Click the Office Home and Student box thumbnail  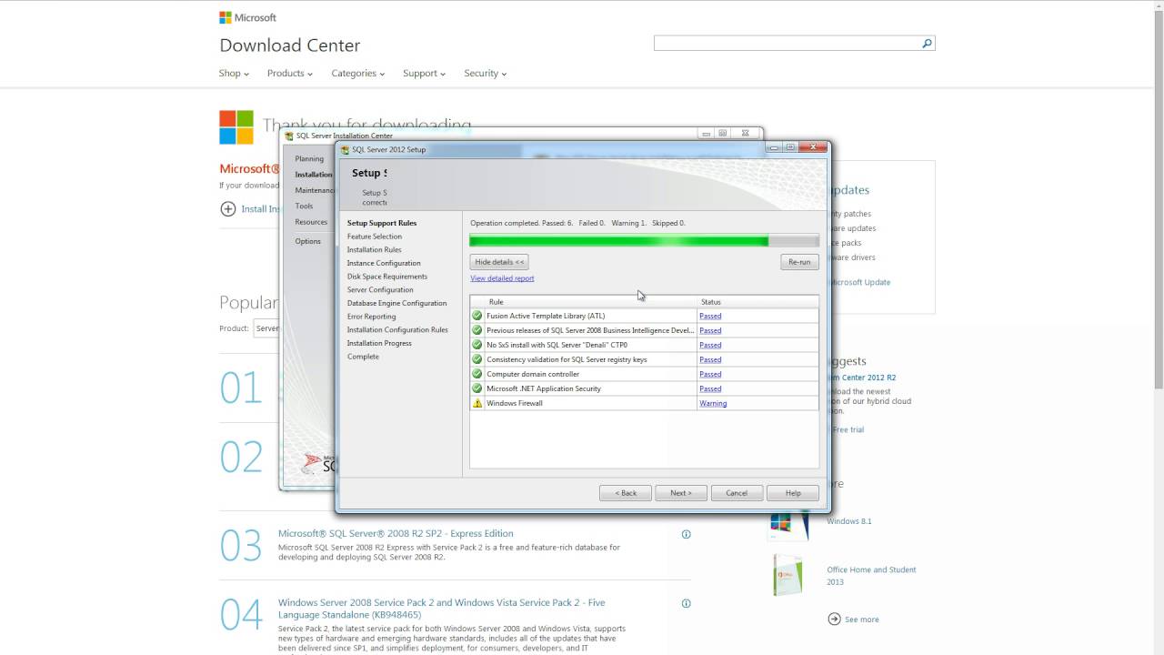tap(788, 575)
